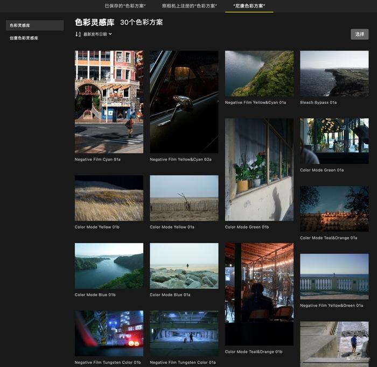This screenshot has height=367, width=377.
Task: Switch to 已保存的"色彩方案" tab
Action: (x=125, y=6)
